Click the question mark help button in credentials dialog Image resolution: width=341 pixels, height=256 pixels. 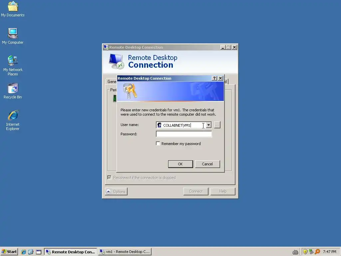point(214,78)
